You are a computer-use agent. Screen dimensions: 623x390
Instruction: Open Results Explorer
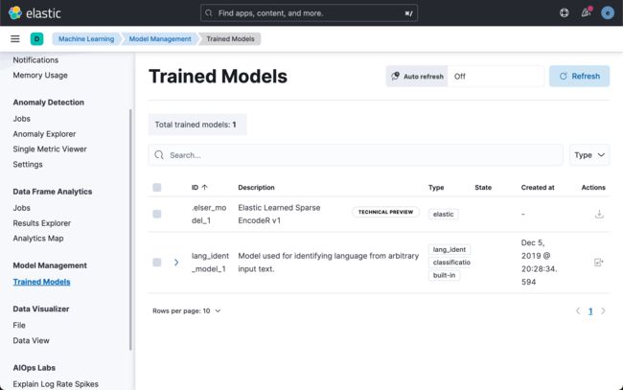[x=42, y=223]
